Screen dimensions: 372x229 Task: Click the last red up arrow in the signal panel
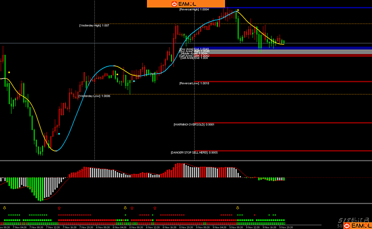(x=155, y=208)
